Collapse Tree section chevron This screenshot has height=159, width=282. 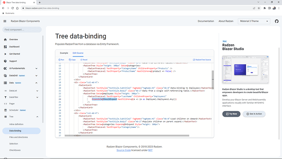click(x=37, y=117)
